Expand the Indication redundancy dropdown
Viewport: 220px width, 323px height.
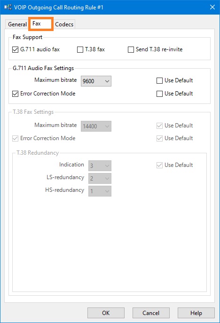(100, 165)
